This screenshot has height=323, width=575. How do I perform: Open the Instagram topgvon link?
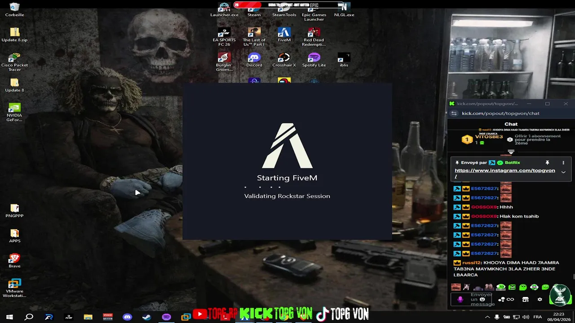(504, 173)
